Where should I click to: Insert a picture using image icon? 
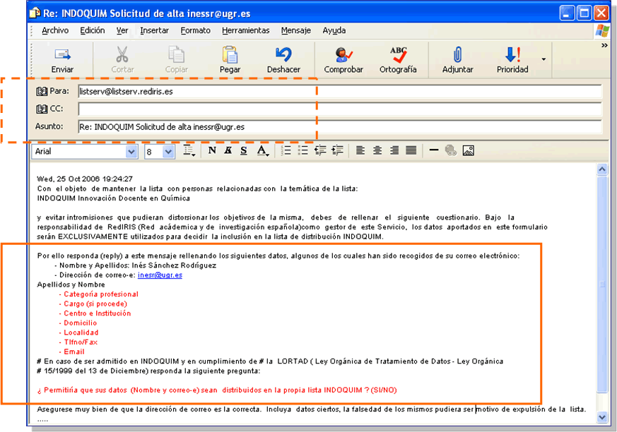(x=468, y=150)
